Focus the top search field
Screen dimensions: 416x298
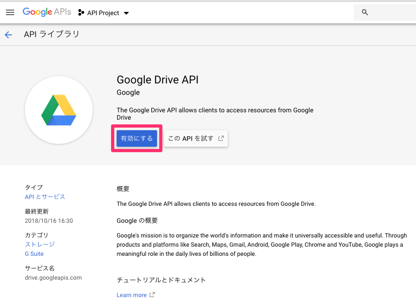click(385, 12)
